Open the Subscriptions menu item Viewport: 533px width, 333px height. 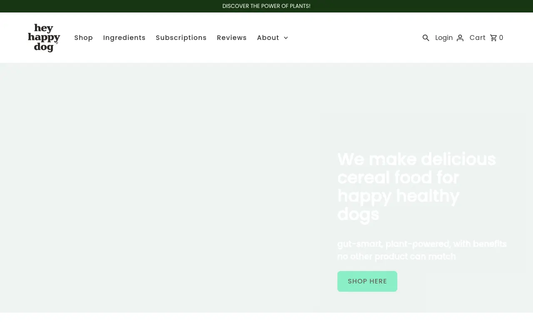181,38
